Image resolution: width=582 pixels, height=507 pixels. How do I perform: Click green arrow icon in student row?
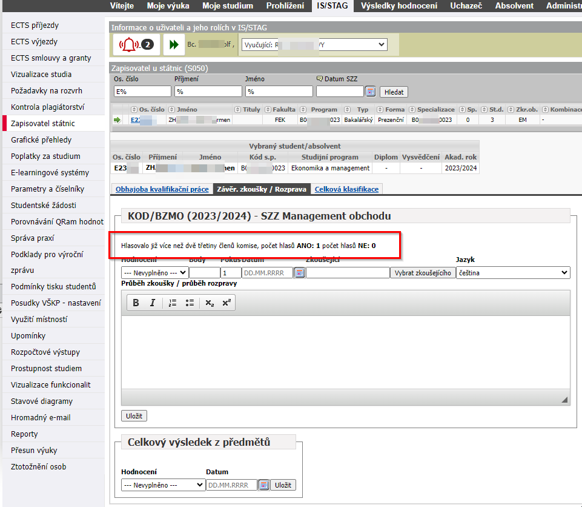(x=117, y=119)
